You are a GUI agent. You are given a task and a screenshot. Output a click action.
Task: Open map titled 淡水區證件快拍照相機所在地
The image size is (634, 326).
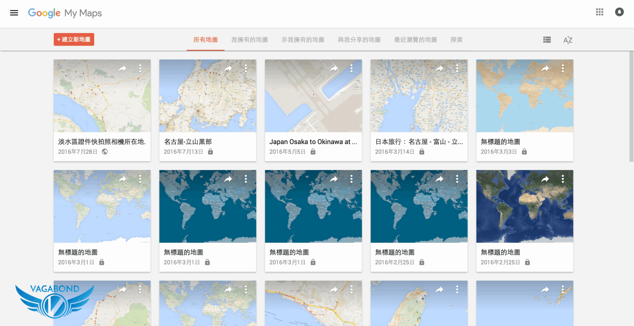tap(102, 142)
